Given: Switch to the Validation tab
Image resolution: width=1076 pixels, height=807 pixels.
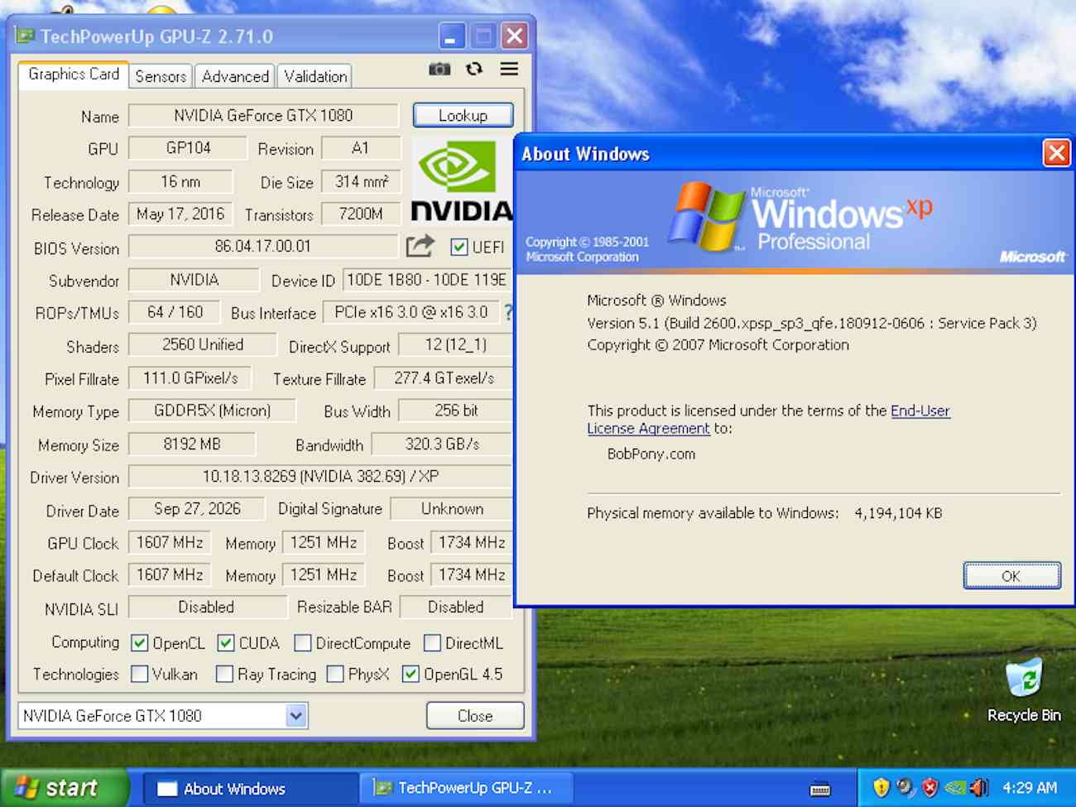Looking at the screenshot, I should point(315,76).
